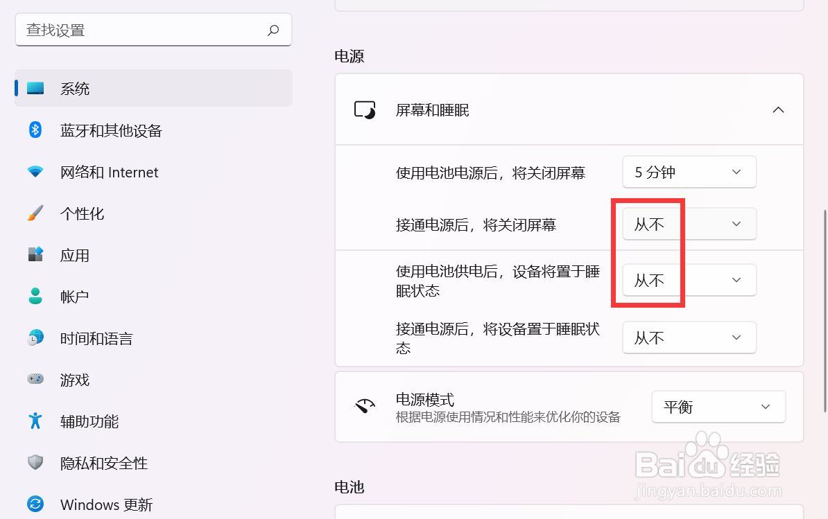This screenshot has width=828, height=519.
Task: Open the plugged-in sleep dropdown showing 从不
Action: [689, 337]
